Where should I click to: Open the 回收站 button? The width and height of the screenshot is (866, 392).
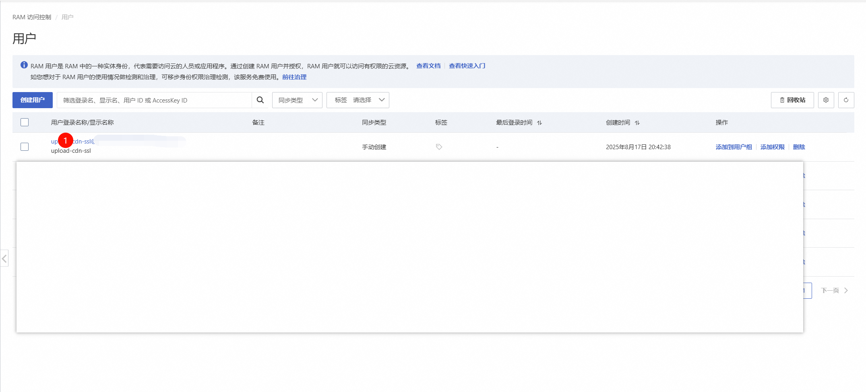792,100
